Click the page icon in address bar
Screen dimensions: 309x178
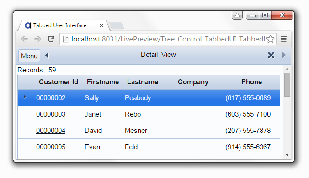[65, 39]
